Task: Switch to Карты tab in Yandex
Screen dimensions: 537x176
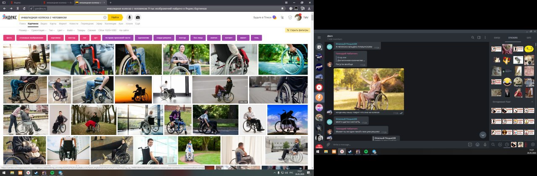Action: tap(53, 23)
